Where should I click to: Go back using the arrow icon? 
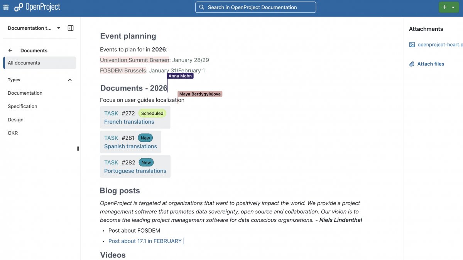pyautogui.click(x=10, y=50)
